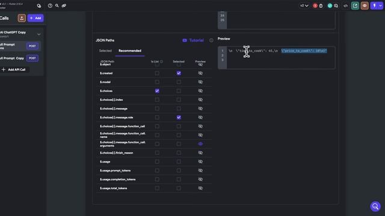
Task: Click the info icon beside Tutorial
Action: [211, 40]
